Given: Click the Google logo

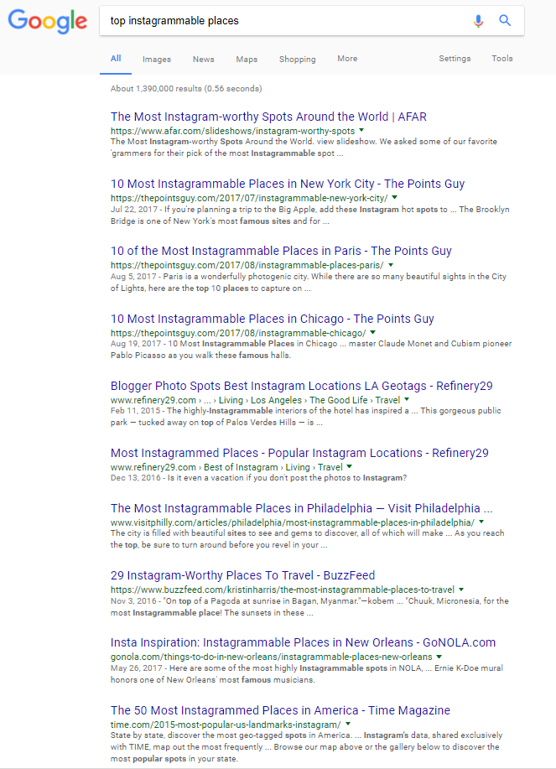Looking at the screenshot, I should [x=48, y=21].
